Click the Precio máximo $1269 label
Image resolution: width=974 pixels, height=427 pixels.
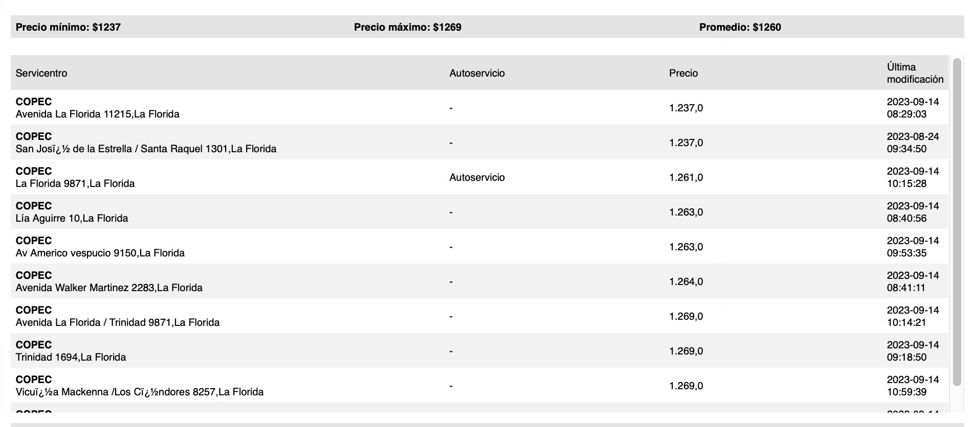click(x=407, y=27)
